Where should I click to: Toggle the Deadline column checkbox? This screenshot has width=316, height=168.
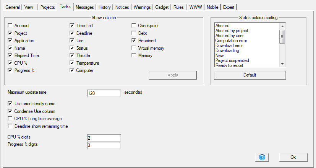coord(72,33)
